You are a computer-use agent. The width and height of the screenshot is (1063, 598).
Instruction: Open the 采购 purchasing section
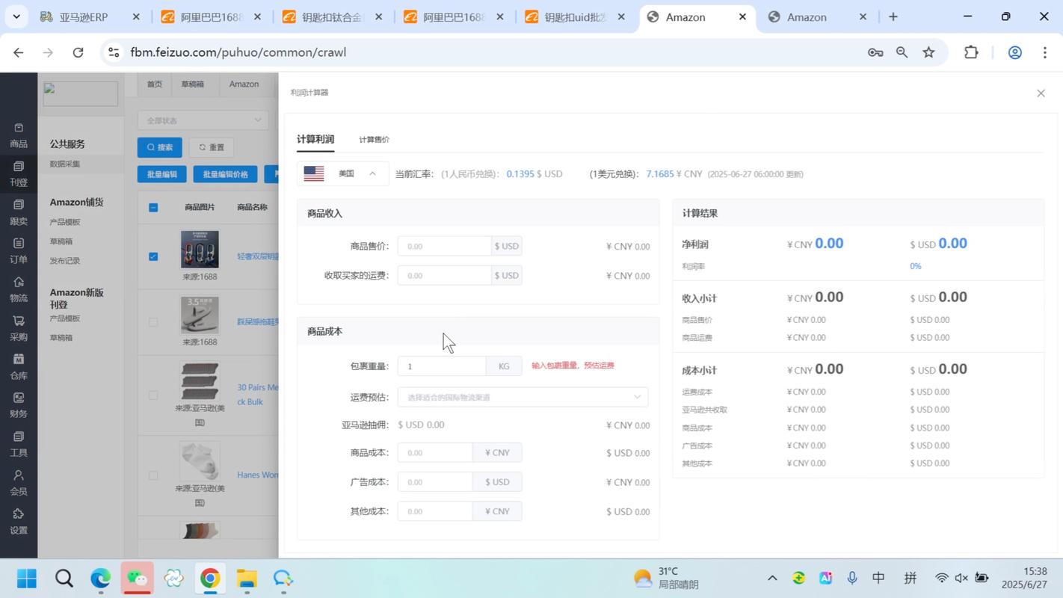(x=19, y=328)
